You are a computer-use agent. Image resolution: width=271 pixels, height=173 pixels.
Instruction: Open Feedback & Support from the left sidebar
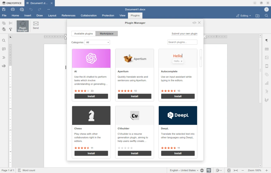coord(4,66)
